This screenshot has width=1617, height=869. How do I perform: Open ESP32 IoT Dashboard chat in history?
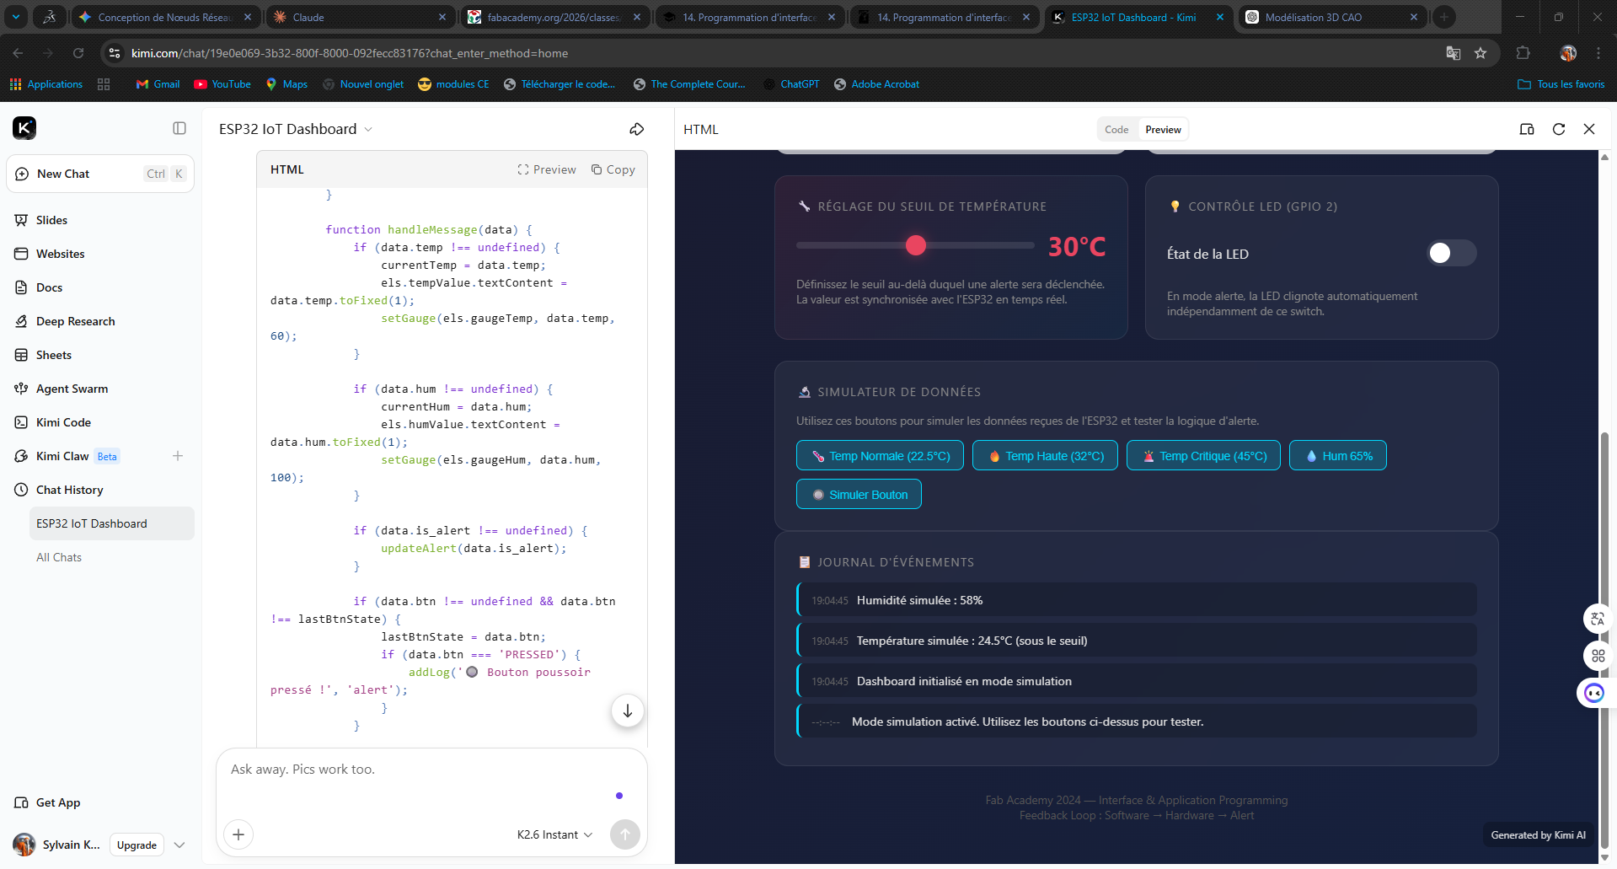pos(112,523)
